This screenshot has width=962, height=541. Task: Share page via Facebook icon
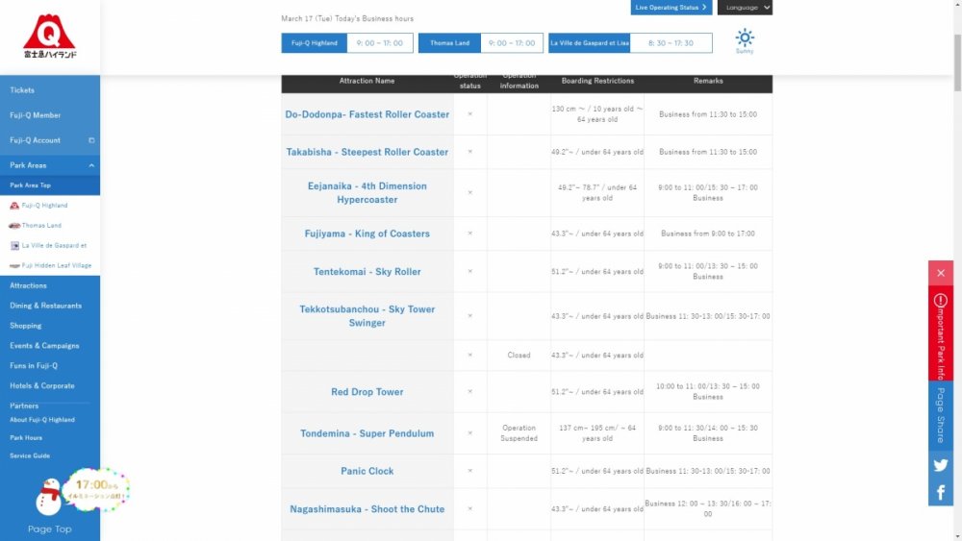[940, 493]
